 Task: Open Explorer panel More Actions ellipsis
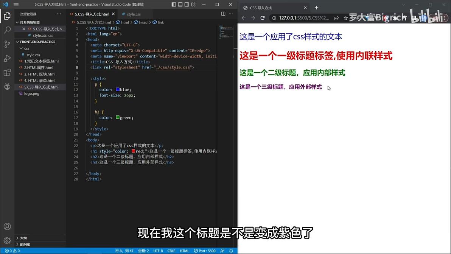(x=59, y=14)
